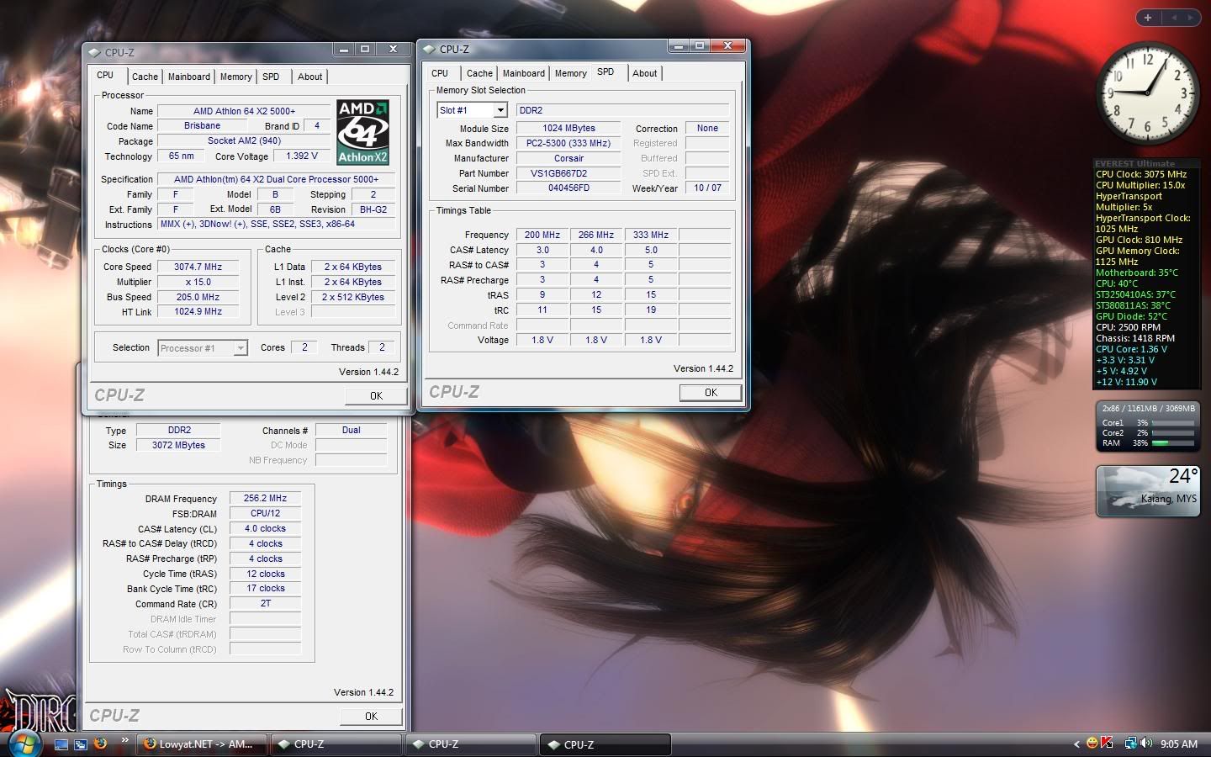Image resolution: width=1211 pixels, height=757 pixels.
Task: Click the DRAM Frequency value 256.2 MHz
Action: click(265, 498)
